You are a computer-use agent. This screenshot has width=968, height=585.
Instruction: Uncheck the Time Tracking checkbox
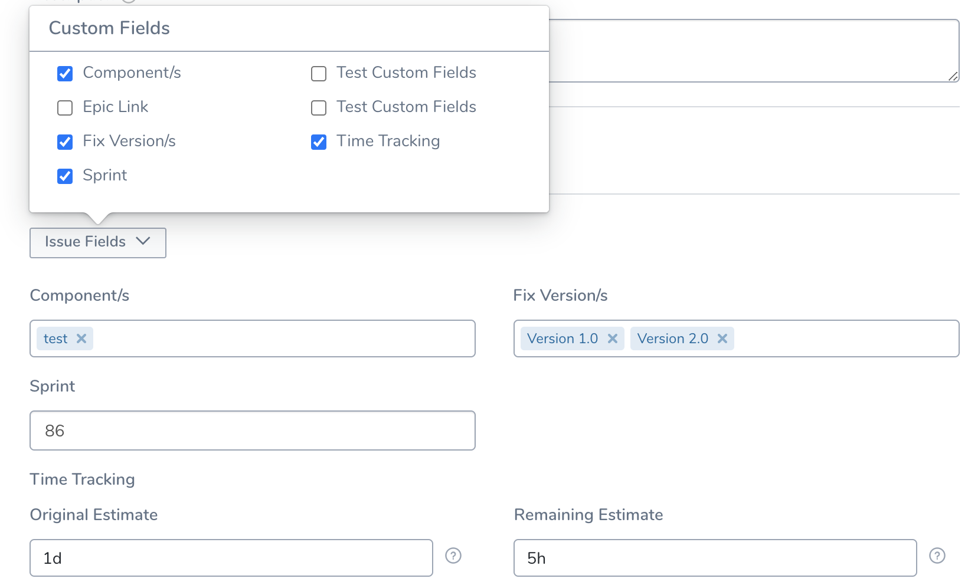[319, 142]
